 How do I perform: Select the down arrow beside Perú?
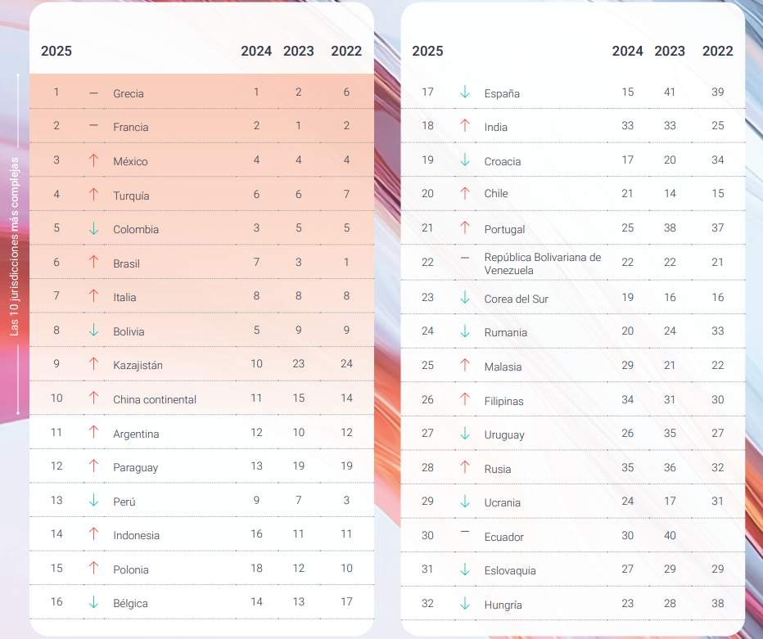[x=93, y=501]
